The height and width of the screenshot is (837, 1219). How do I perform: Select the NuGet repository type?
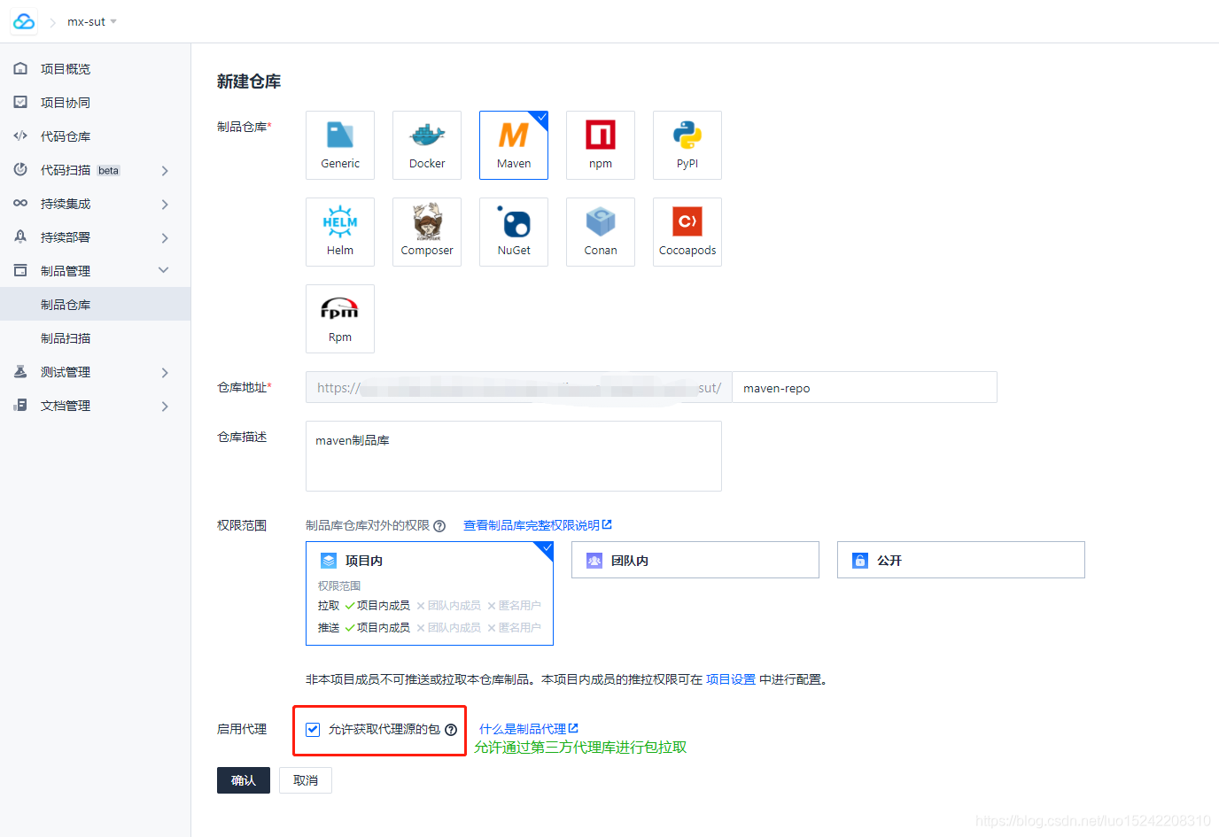pyautogui.click(x=514, y=232)
